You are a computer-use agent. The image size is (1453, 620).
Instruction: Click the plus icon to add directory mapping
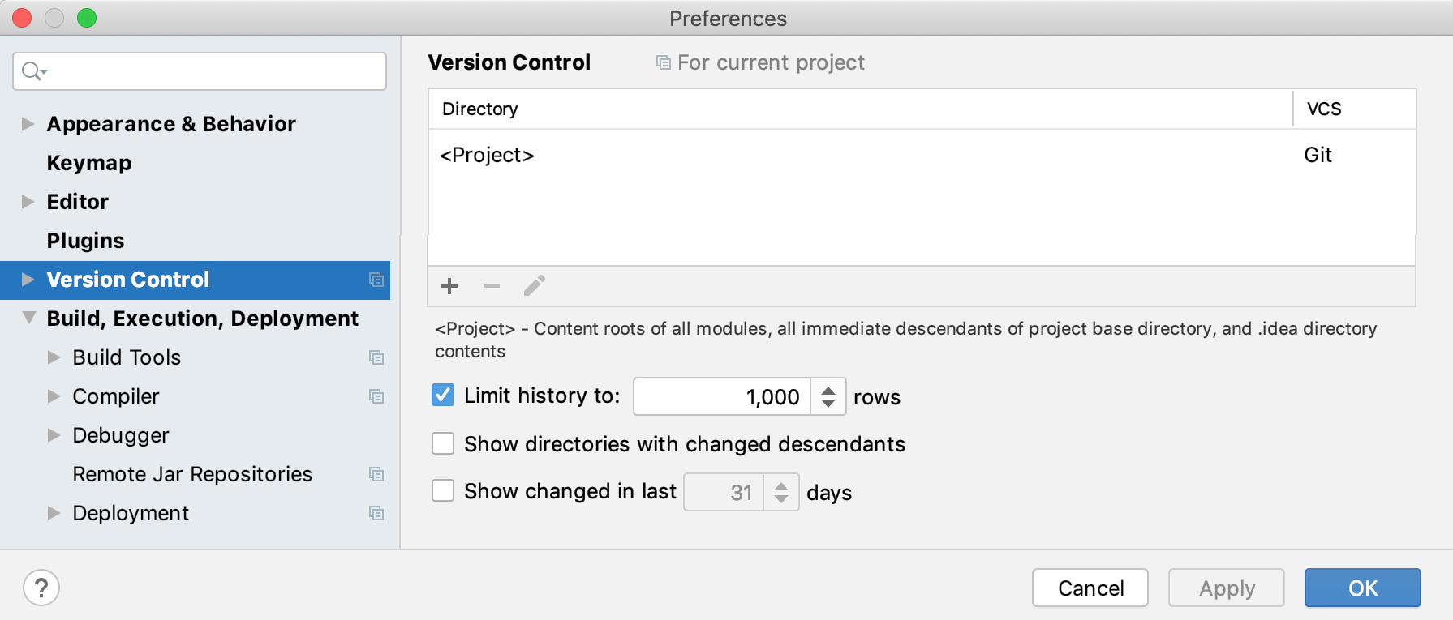449,286
